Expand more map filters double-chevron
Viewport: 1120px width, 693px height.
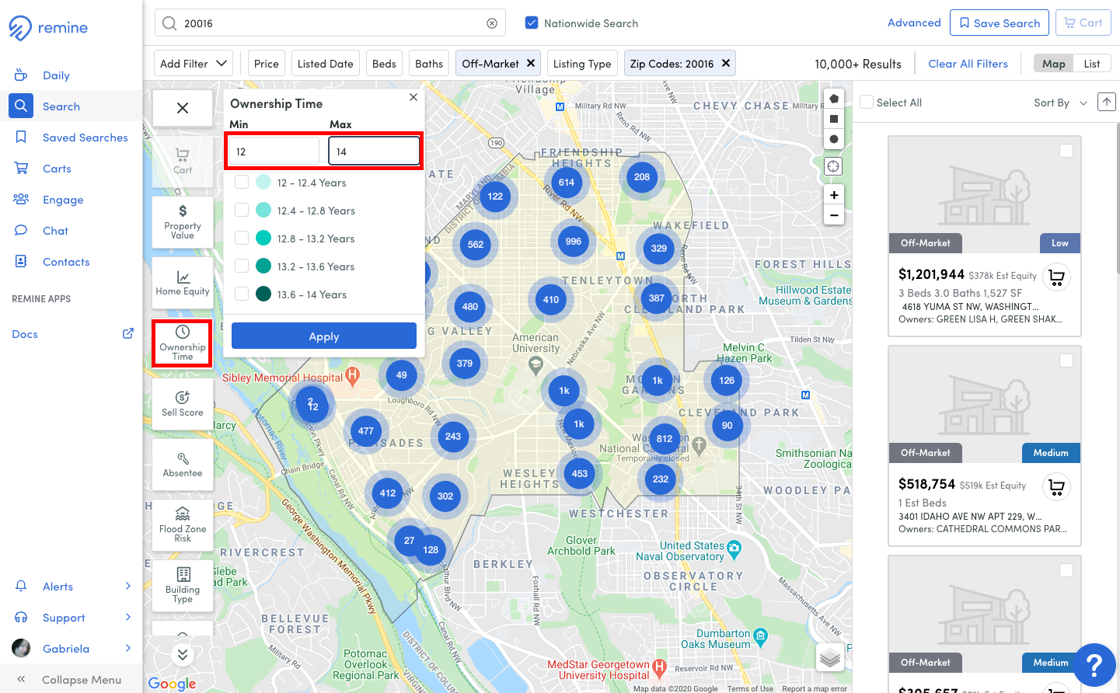pos(183,654)
